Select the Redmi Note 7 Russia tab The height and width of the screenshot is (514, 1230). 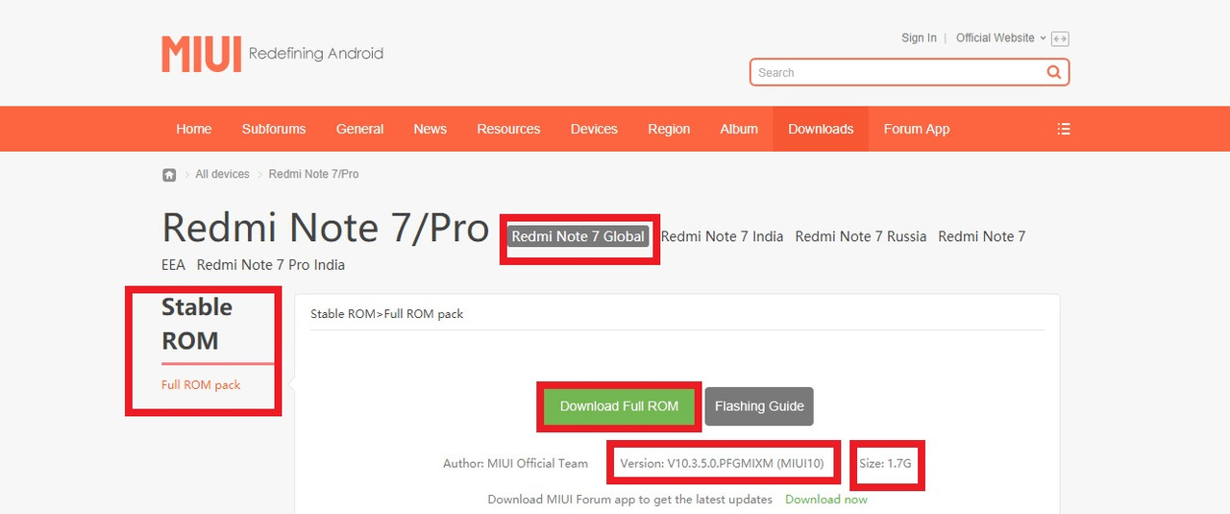click(861, 236)
